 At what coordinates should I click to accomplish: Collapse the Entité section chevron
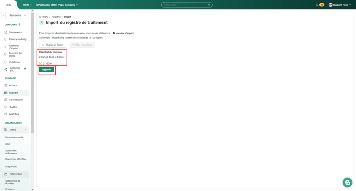(x=25, y=130)
